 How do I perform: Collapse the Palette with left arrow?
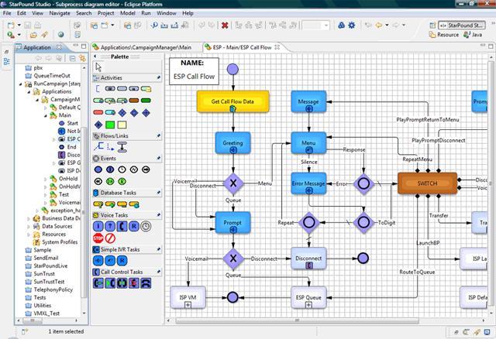pos(95,56)
